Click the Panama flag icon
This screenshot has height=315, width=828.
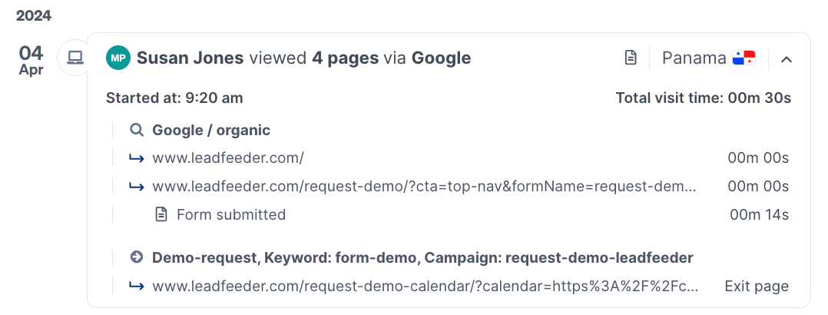pyautogui.click(x=744, y=58)
